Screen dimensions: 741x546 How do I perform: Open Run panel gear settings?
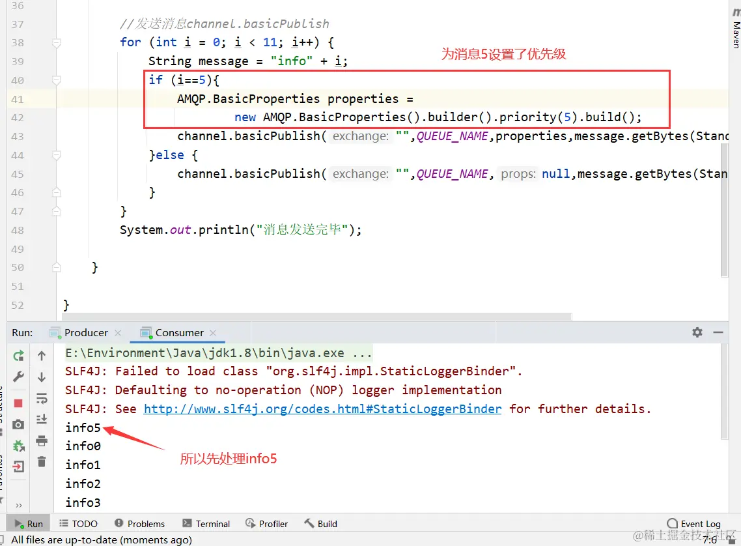(x=697, y=332)
